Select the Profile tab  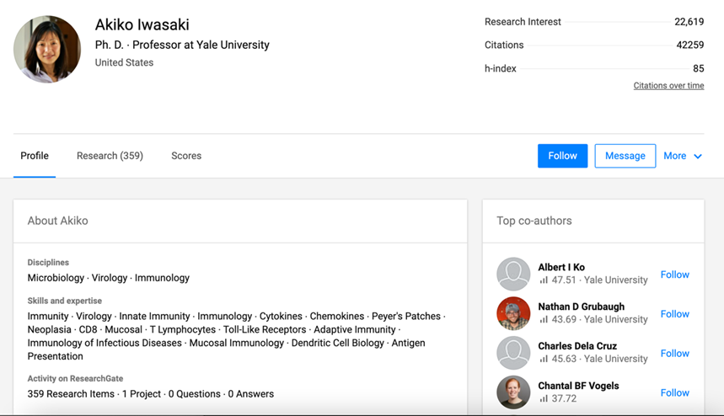[35, 156]
